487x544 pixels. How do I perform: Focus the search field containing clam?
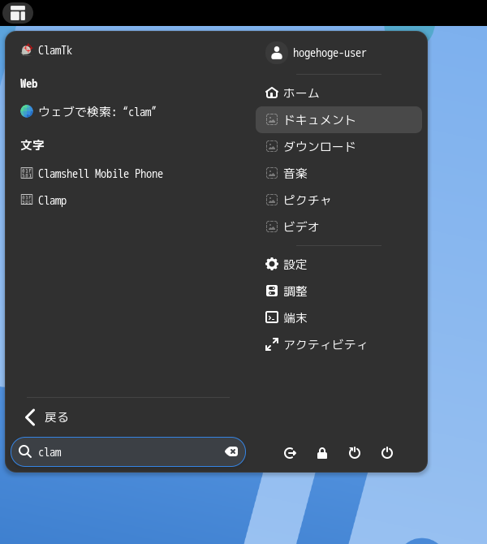128,452
